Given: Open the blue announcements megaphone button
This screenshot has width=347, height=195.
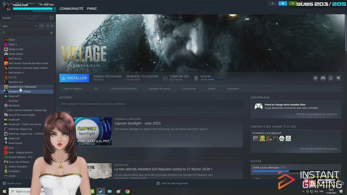Looking at the screenshot, I should [283, 3].
